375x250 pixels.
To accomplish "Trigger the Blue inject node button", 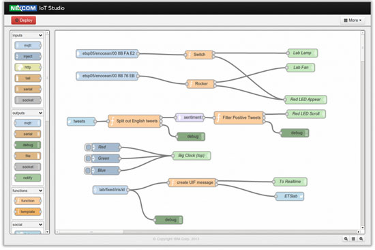I will 87,170.
